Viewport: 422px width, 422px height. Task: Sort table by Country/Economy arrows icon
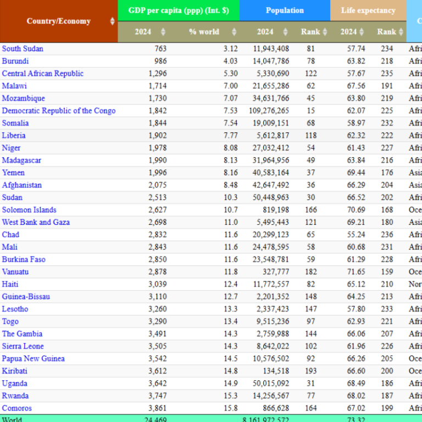[x=113, y=21]
